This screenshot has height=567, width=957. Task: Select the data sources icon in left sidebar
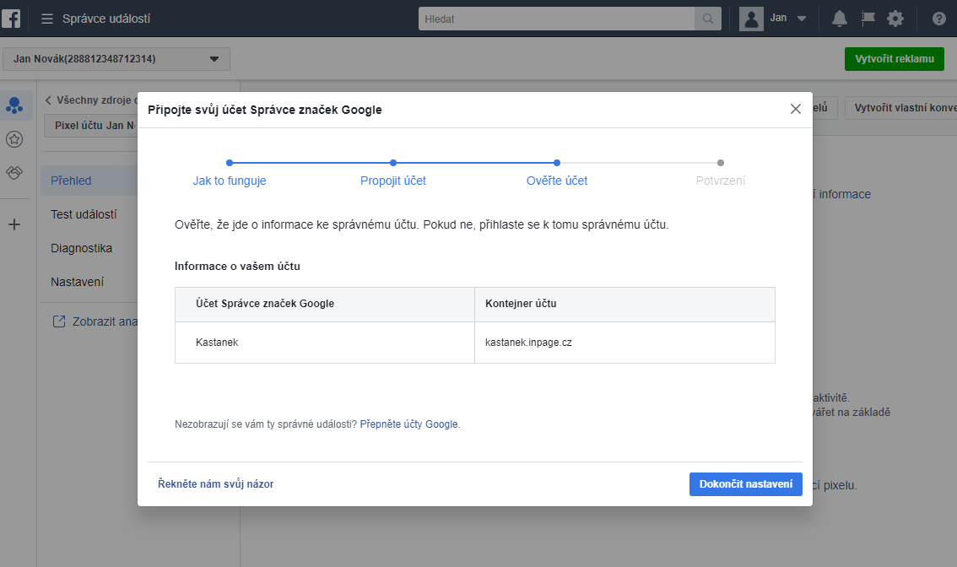(14, 105)
